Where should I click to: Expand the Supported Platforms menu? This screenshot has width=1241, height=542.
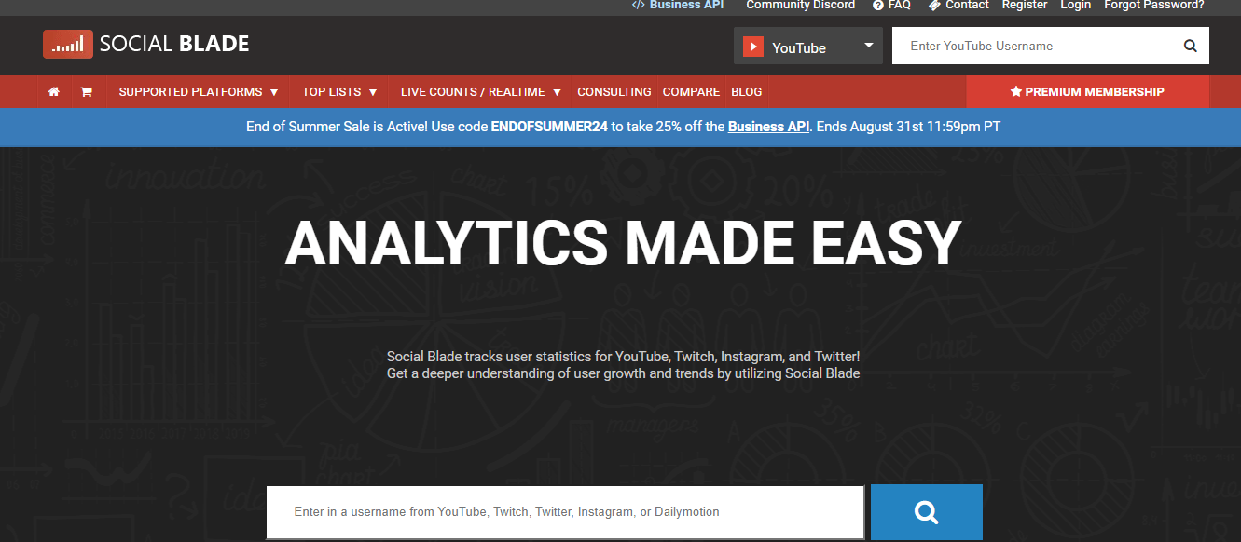point(199,92)
